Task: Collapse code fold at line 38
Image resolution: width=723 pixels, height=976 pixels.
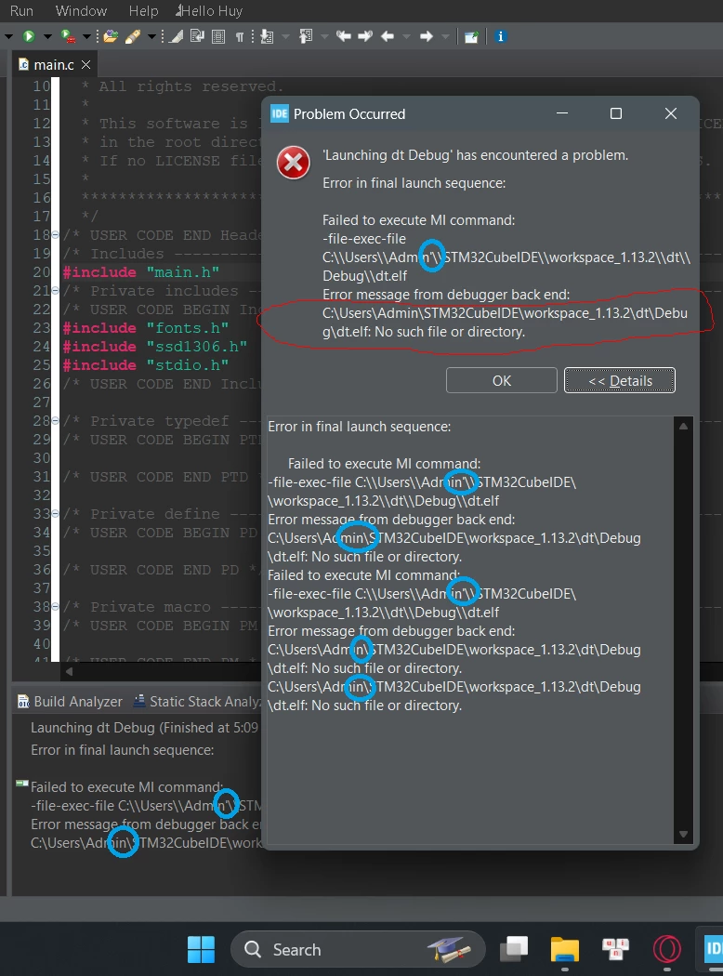Action: pyautogui.click(x=56, y=607)
